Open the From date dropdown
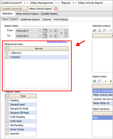The image size is (113, 139). click(40, 31)
